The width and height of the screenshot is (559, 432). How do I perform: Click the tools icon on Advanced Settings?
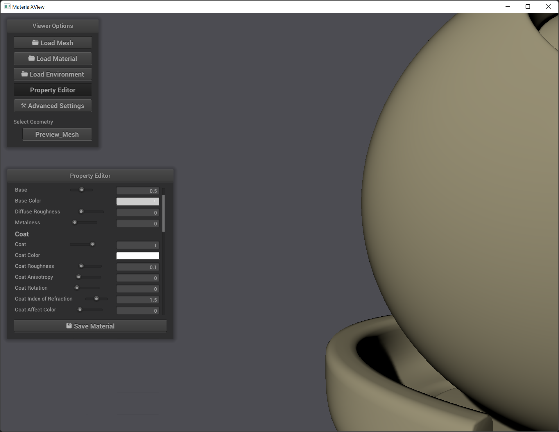(x=24, y=105)
